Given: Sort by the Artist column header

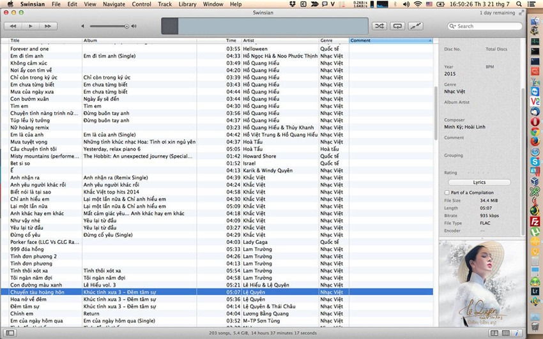Looking at the screenshot, I should [280, 40].
